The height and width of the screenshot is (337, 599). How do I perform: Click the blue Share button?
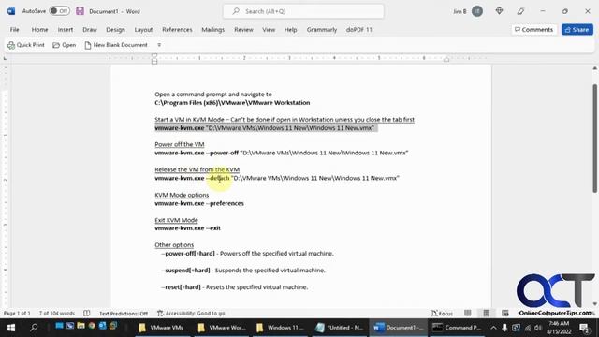(577, 29)
